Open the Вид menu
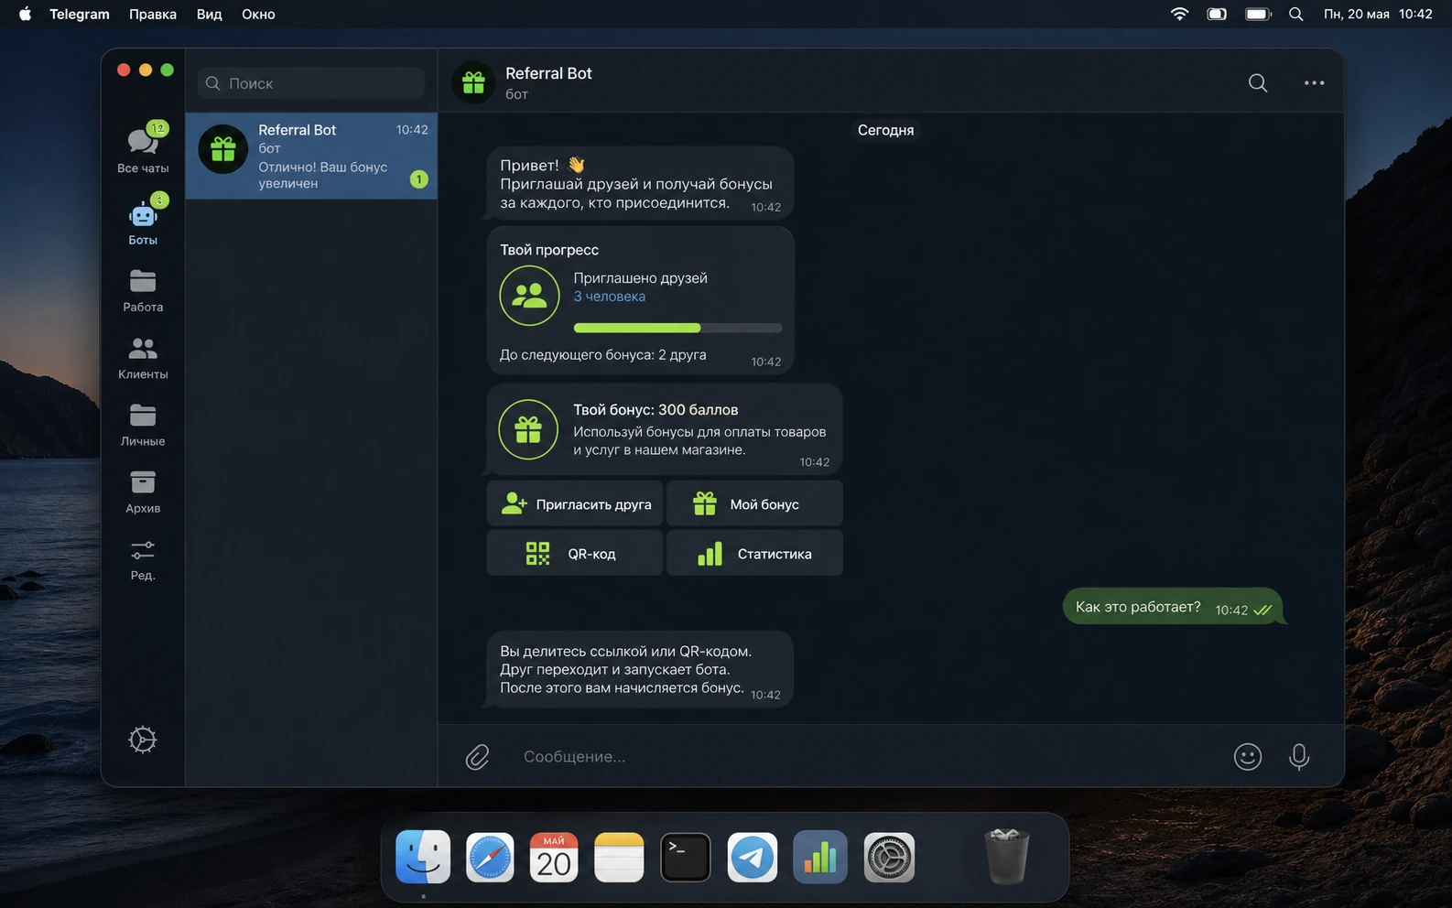This screenshot has width=1452, height=908. [209, 14]
